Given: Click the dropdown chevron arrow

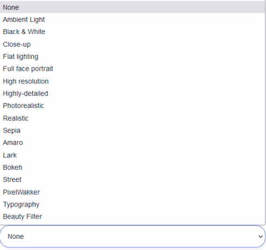Looking at the screenshot, I should pos(260,237).
